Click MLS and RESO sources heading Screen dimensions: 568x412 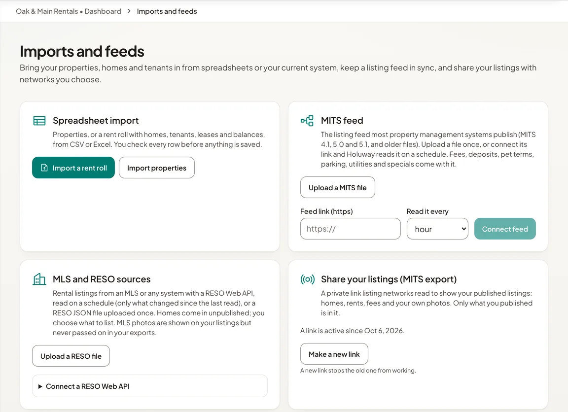pyautogui.click(x=102, y=279)
